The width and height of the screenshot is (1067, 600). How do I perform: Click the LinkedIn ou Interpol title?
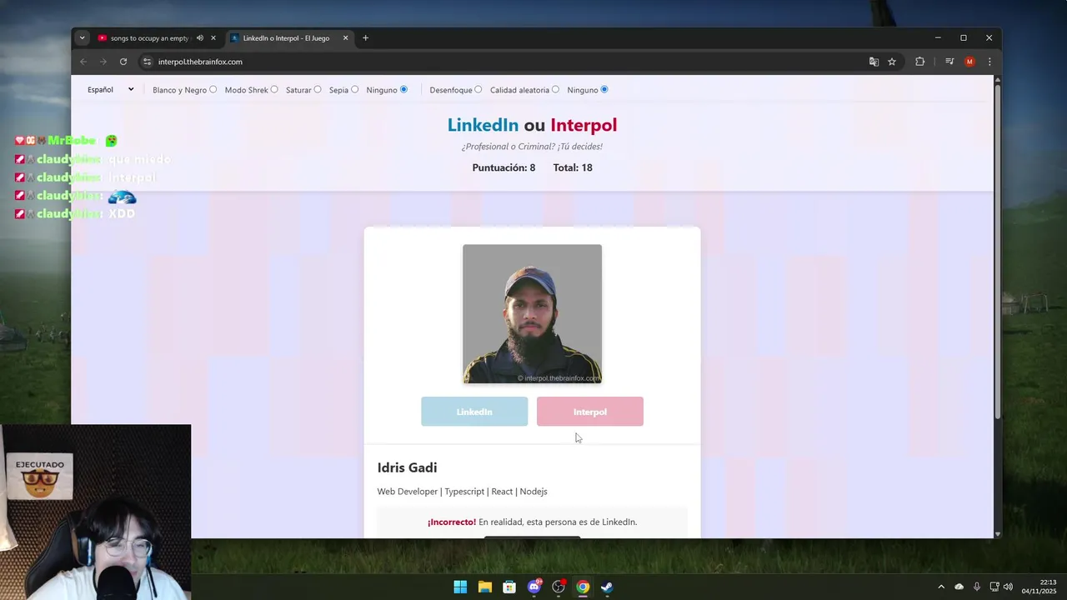click(532, 125)
